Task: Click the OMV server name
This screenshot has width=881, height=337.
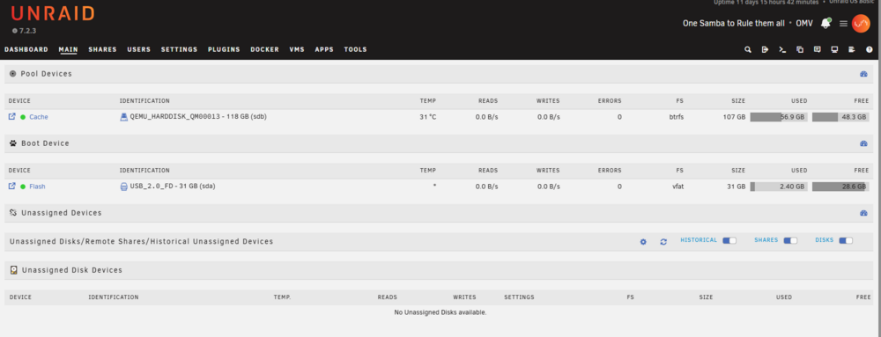Action: coord(804,24)
